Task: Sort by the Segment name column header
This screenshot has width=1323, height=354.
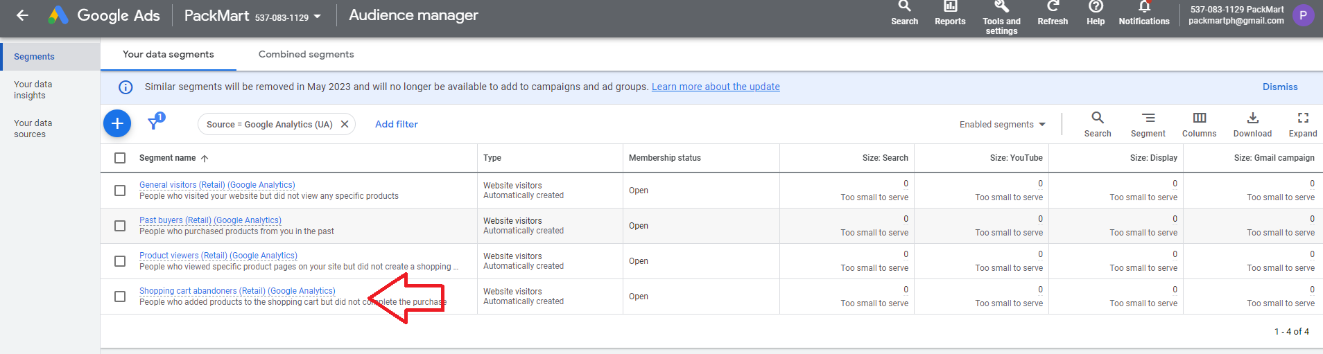Action: tap(167, 158)
